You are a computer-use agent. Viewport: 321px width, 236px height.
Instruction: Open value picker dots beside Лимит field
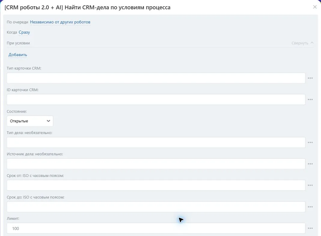[310, 228]
